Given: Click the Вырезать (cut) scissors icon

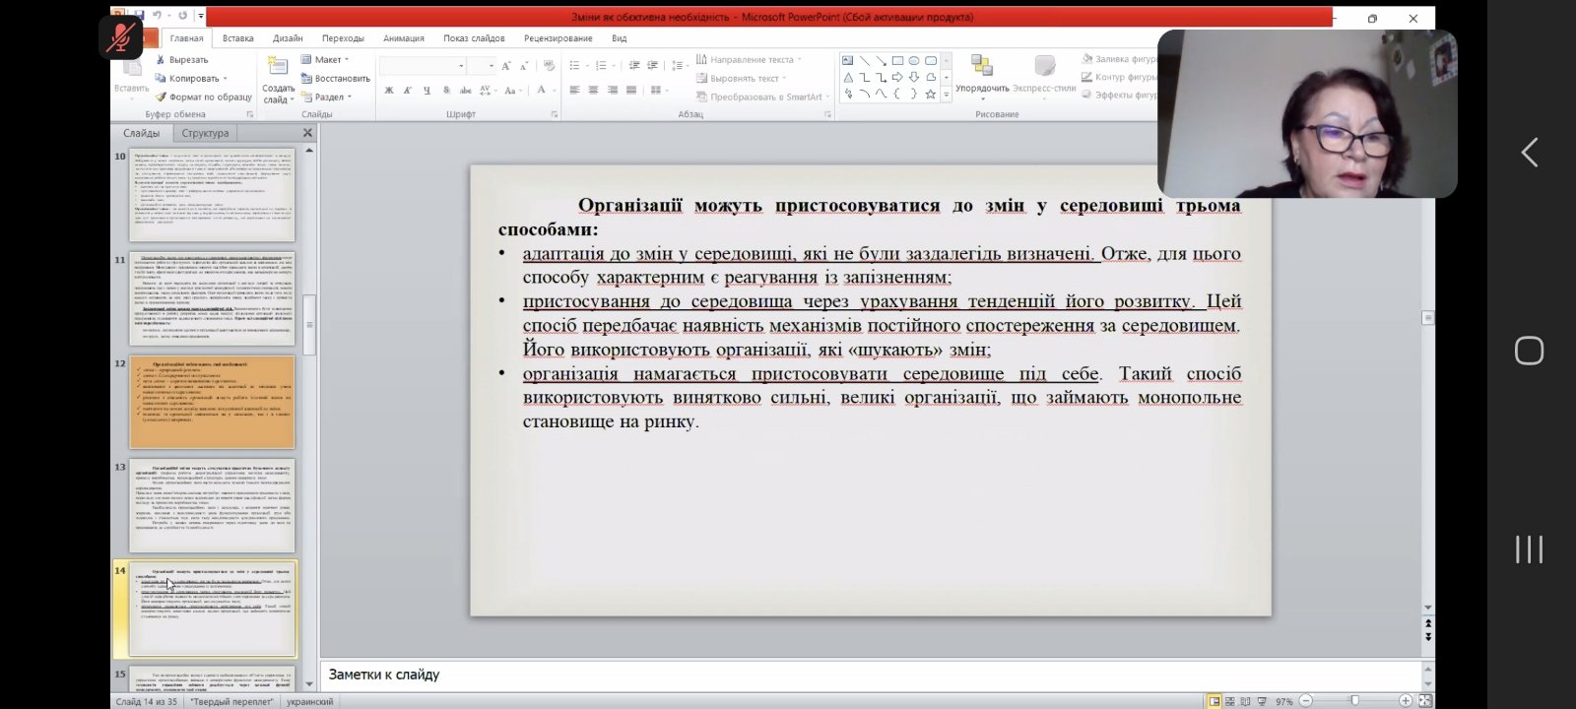Looking at the screenshot, I should coord(161,60).
